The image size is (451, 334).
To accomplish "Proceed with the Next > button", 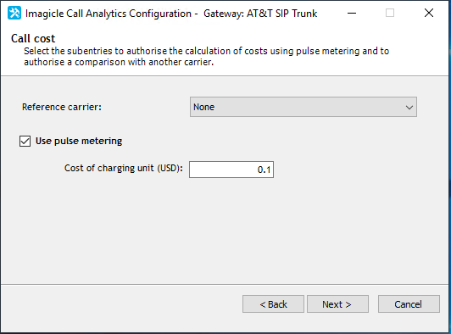I will 337,304.
